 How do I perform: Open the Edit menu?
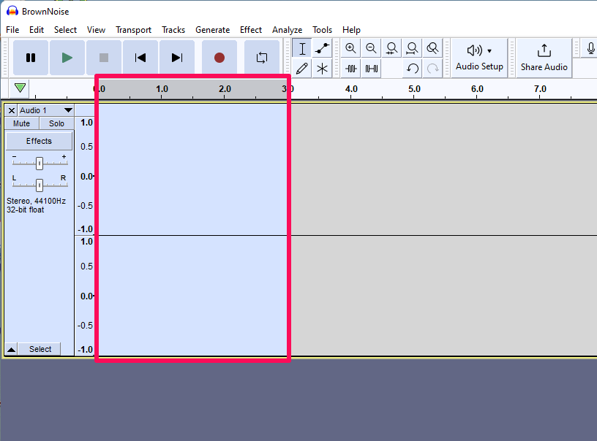[x=37, y=30]
